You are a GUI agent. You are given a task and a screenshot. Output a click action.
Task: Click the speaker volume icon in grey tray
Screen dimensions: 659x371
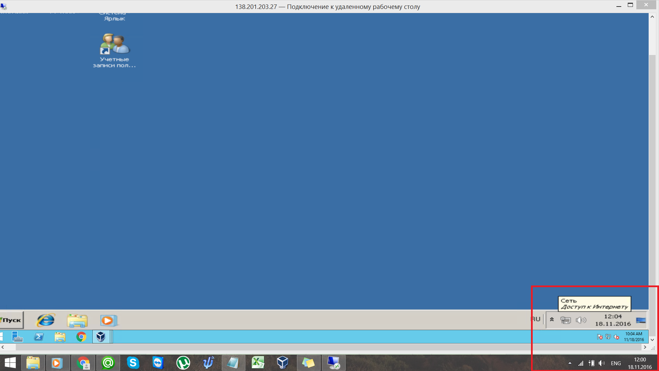tap(581, 320)
